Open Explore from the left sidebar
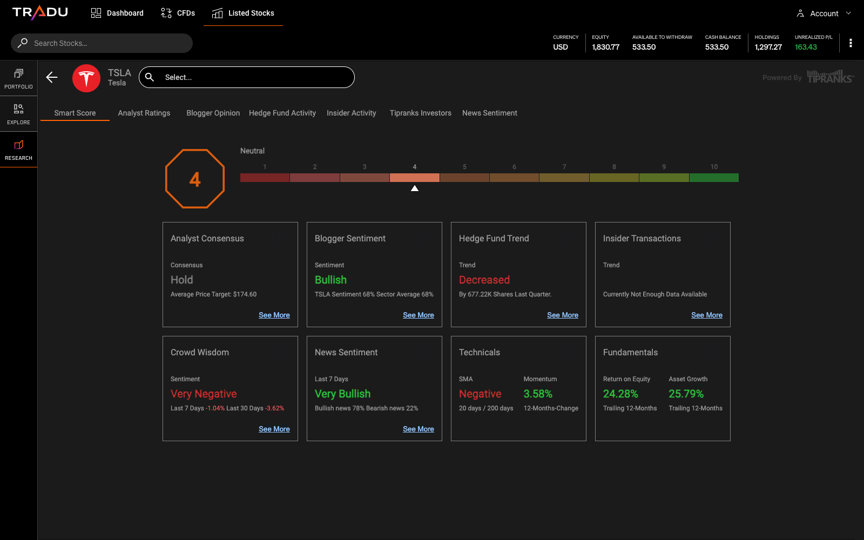Viewport: 864px width, 540px height. pos(18,114)
